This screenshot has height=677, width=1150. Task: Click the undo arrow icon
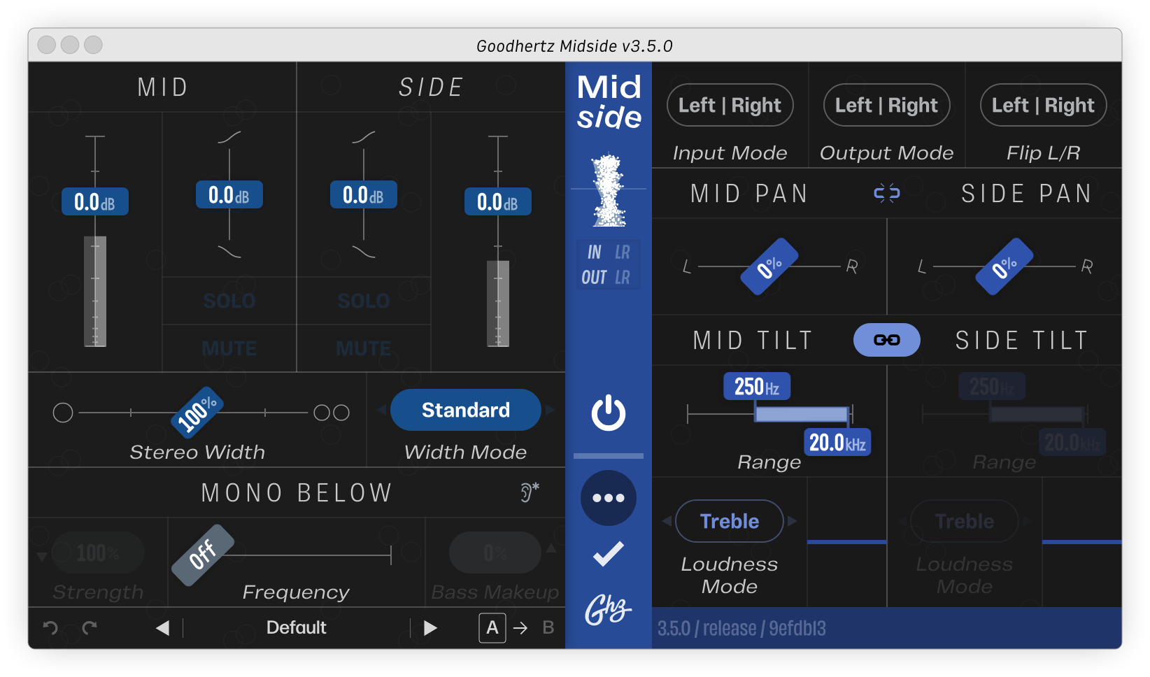[x=50, y=627]
